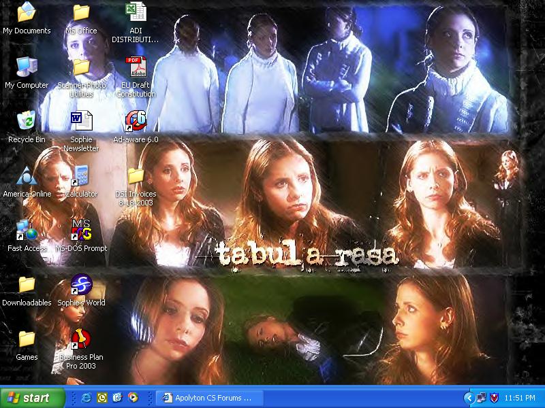Open the Recycle Bin
The width and height of the screenshot is (545, 408).
click(x=27, y=121)
